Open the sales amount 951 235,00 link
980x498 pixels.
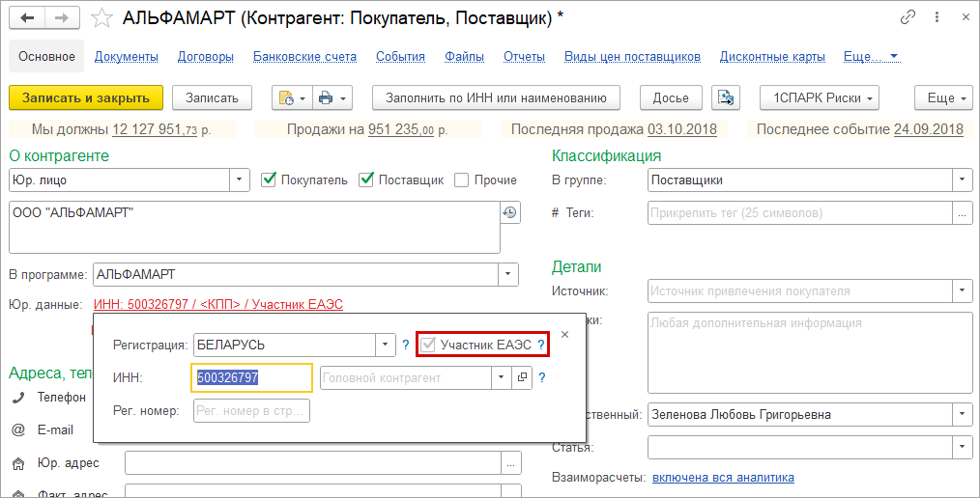click(401, 129)
